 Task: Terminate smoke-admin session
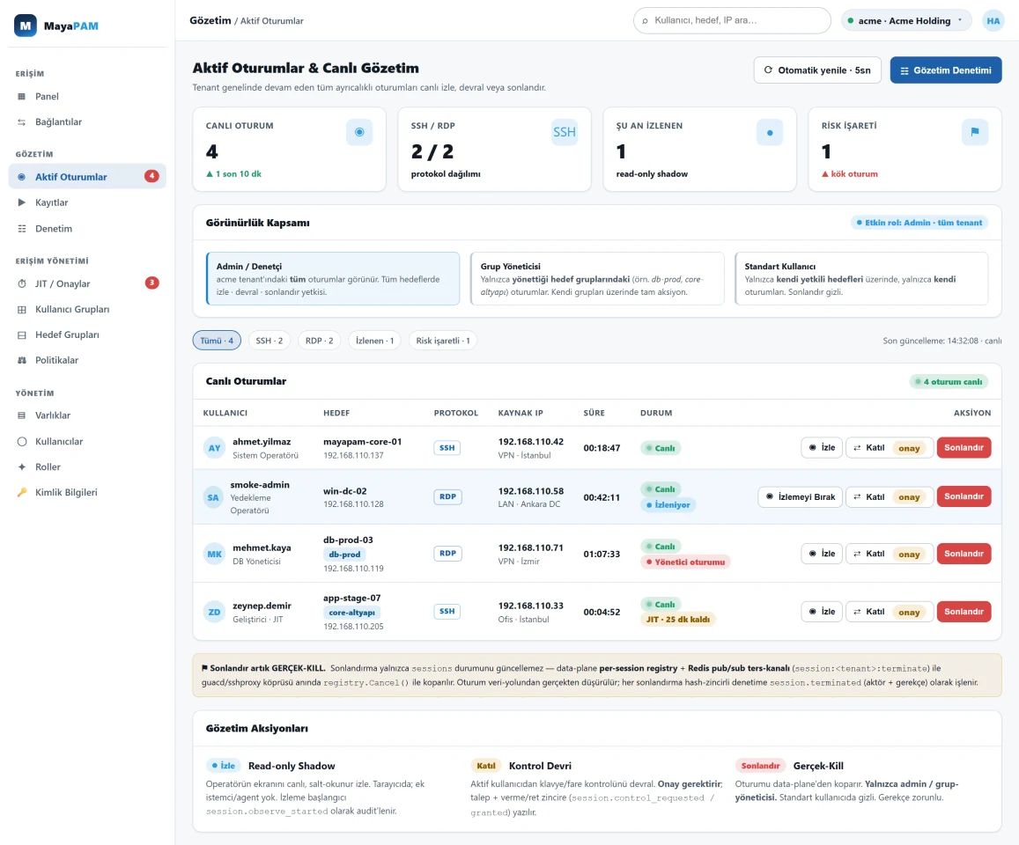pyautogui.click(x=964, y=496)
